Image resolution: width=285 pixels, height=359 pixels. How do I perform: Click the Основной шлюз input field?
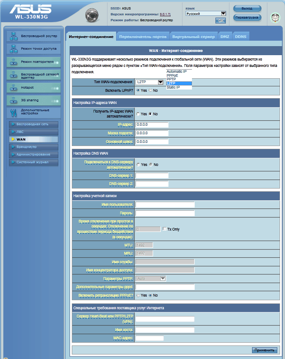tap(152, 142)
